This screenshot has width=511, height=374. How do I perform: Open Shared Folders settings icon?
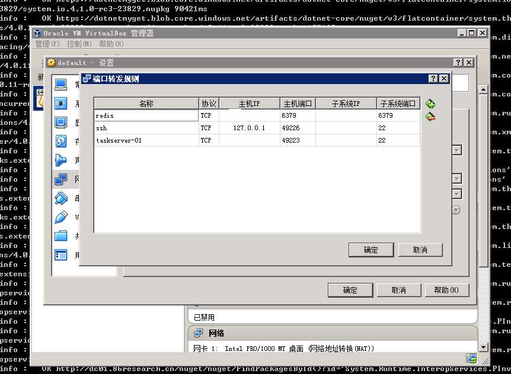click(x=61, y=236)
